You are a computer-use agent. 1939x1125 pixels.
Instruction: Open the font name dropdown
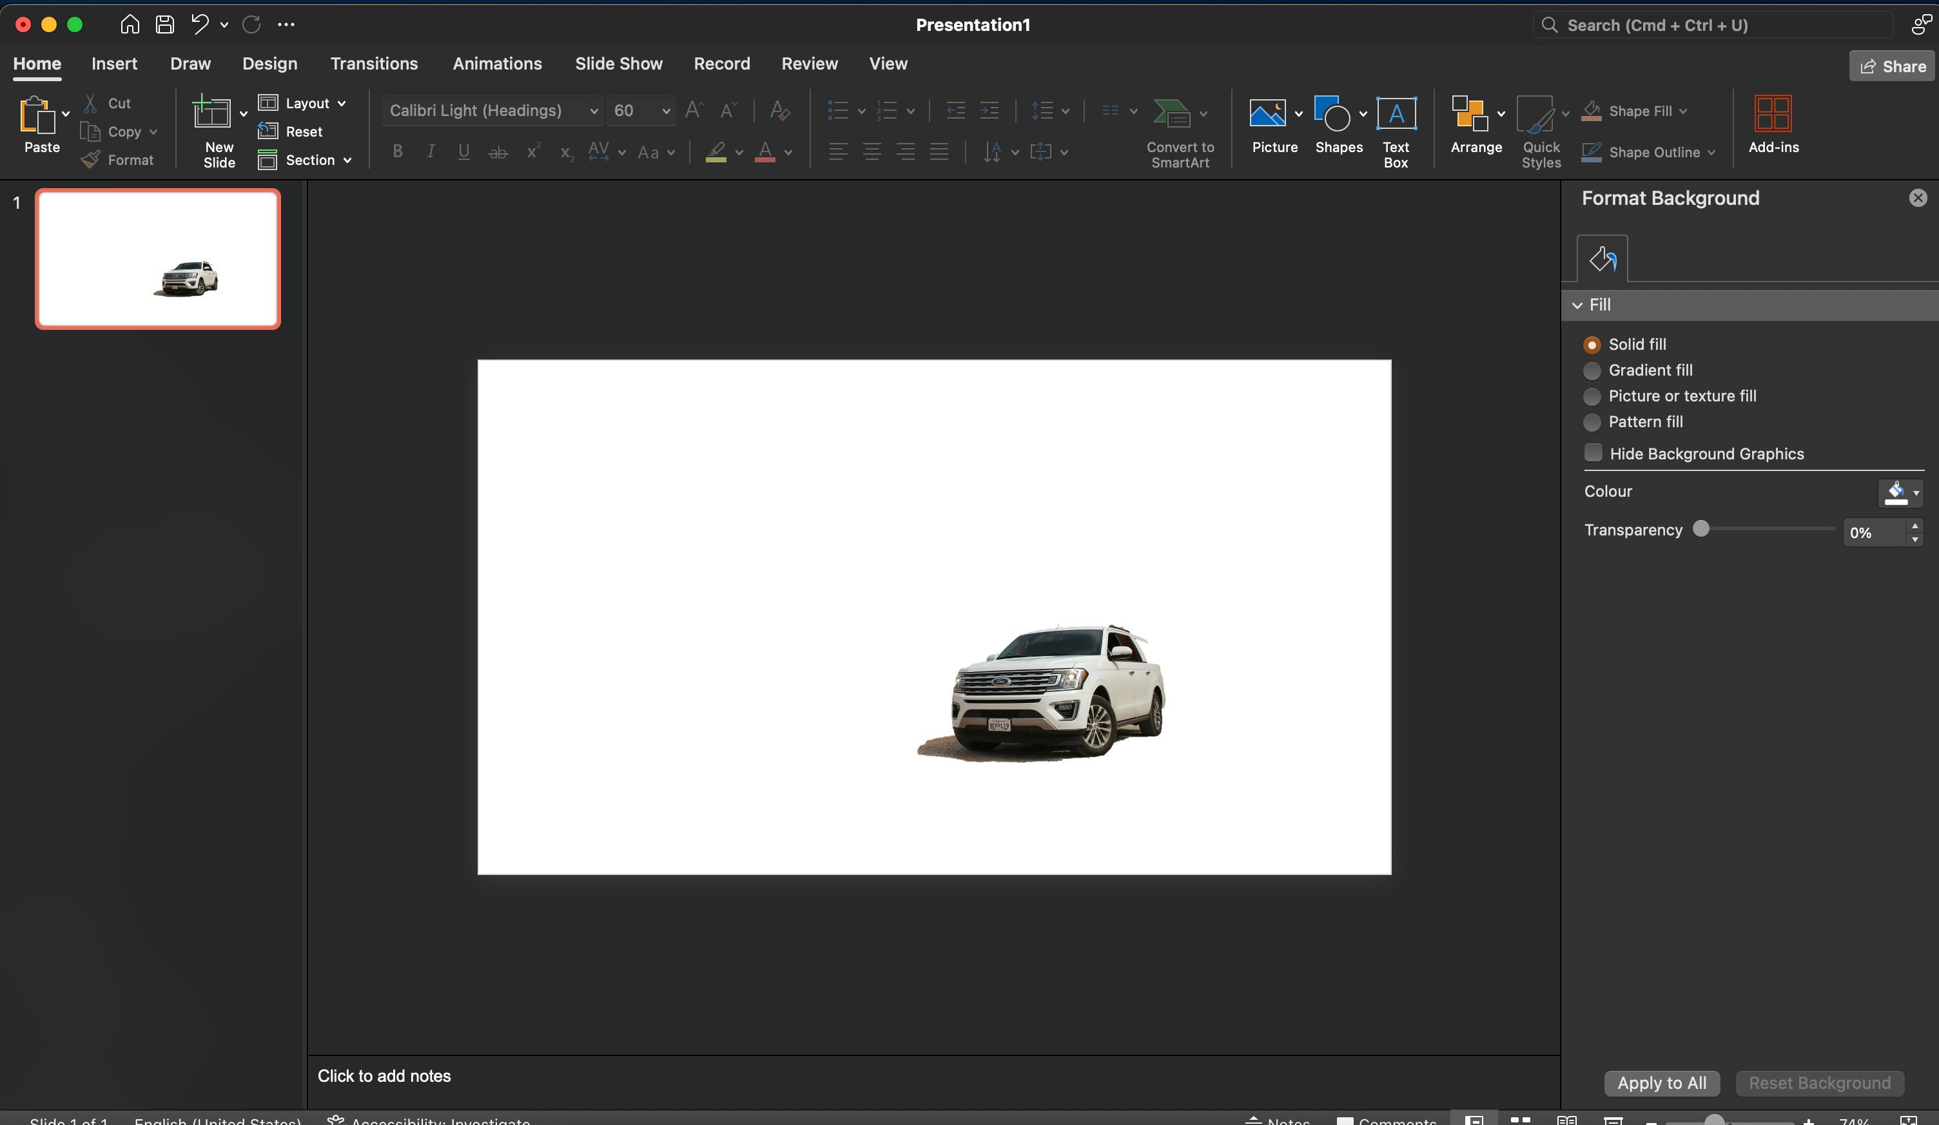coord(593,111)
